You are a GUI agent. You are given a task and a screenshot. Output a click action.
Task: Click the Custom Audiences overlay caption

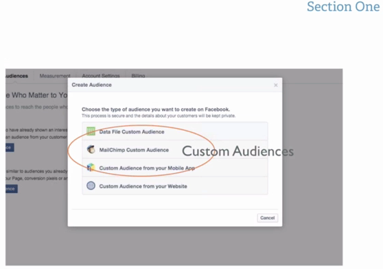[237, 151]
